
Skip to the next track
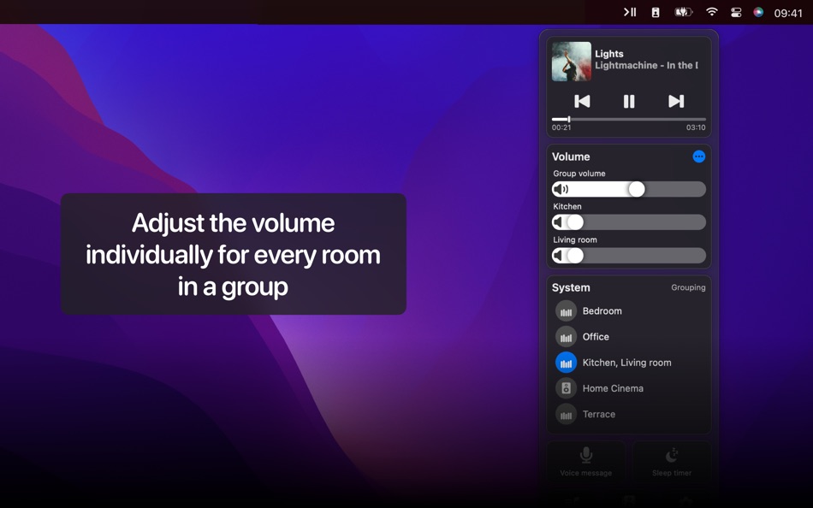(x=676, y=101)
